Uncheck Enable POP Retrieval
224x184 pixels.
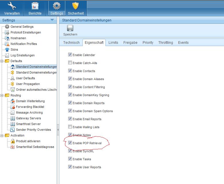70,143
